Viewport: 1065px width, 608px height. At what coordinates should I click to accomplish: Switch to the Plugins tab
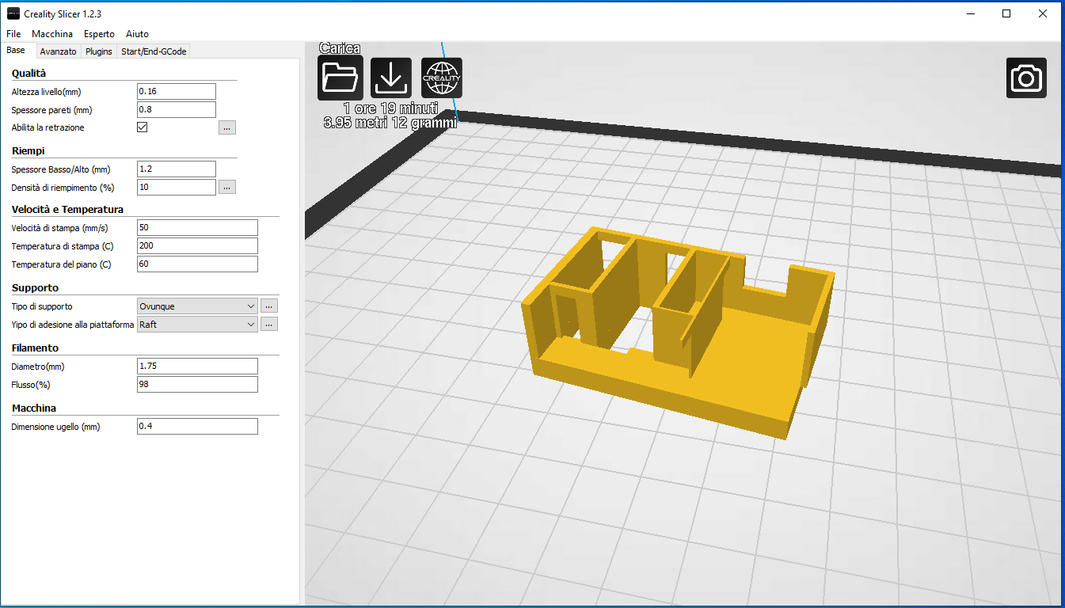pyautogui.click(x=99, y=51)
